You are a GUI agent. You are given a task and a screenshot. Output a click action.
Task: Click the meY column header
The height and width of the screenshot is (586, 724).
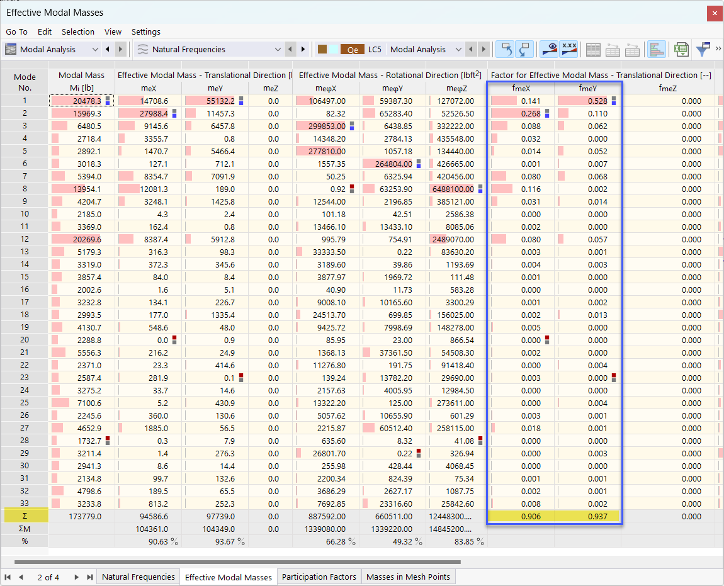click(215, 88)
